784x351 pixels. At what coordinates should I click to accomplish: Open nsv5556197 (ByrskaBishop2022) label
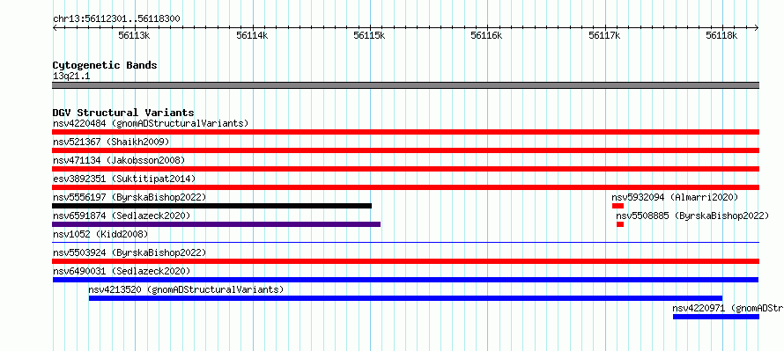(129, 197)
